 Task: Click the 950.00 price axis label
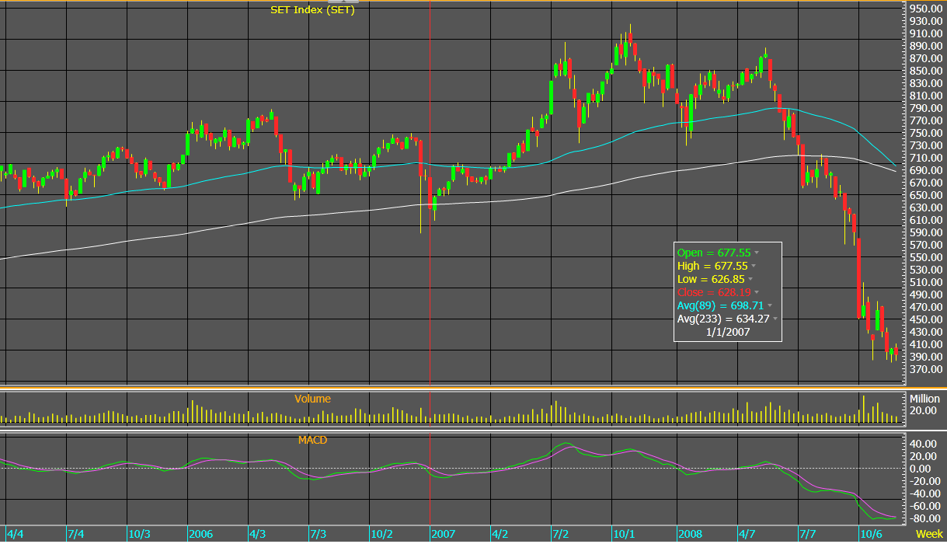(925, 9)
